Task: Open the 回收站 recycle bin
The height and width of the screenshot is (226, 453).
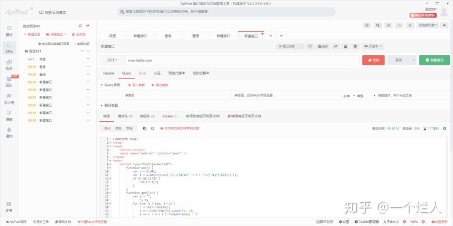Action: coord(79,35)
